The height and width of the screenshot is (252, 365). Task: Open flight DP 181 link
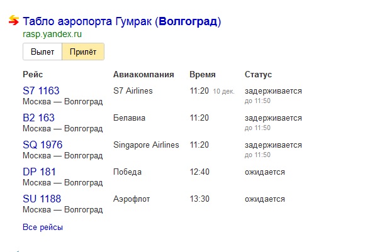(x=40, y=172)
